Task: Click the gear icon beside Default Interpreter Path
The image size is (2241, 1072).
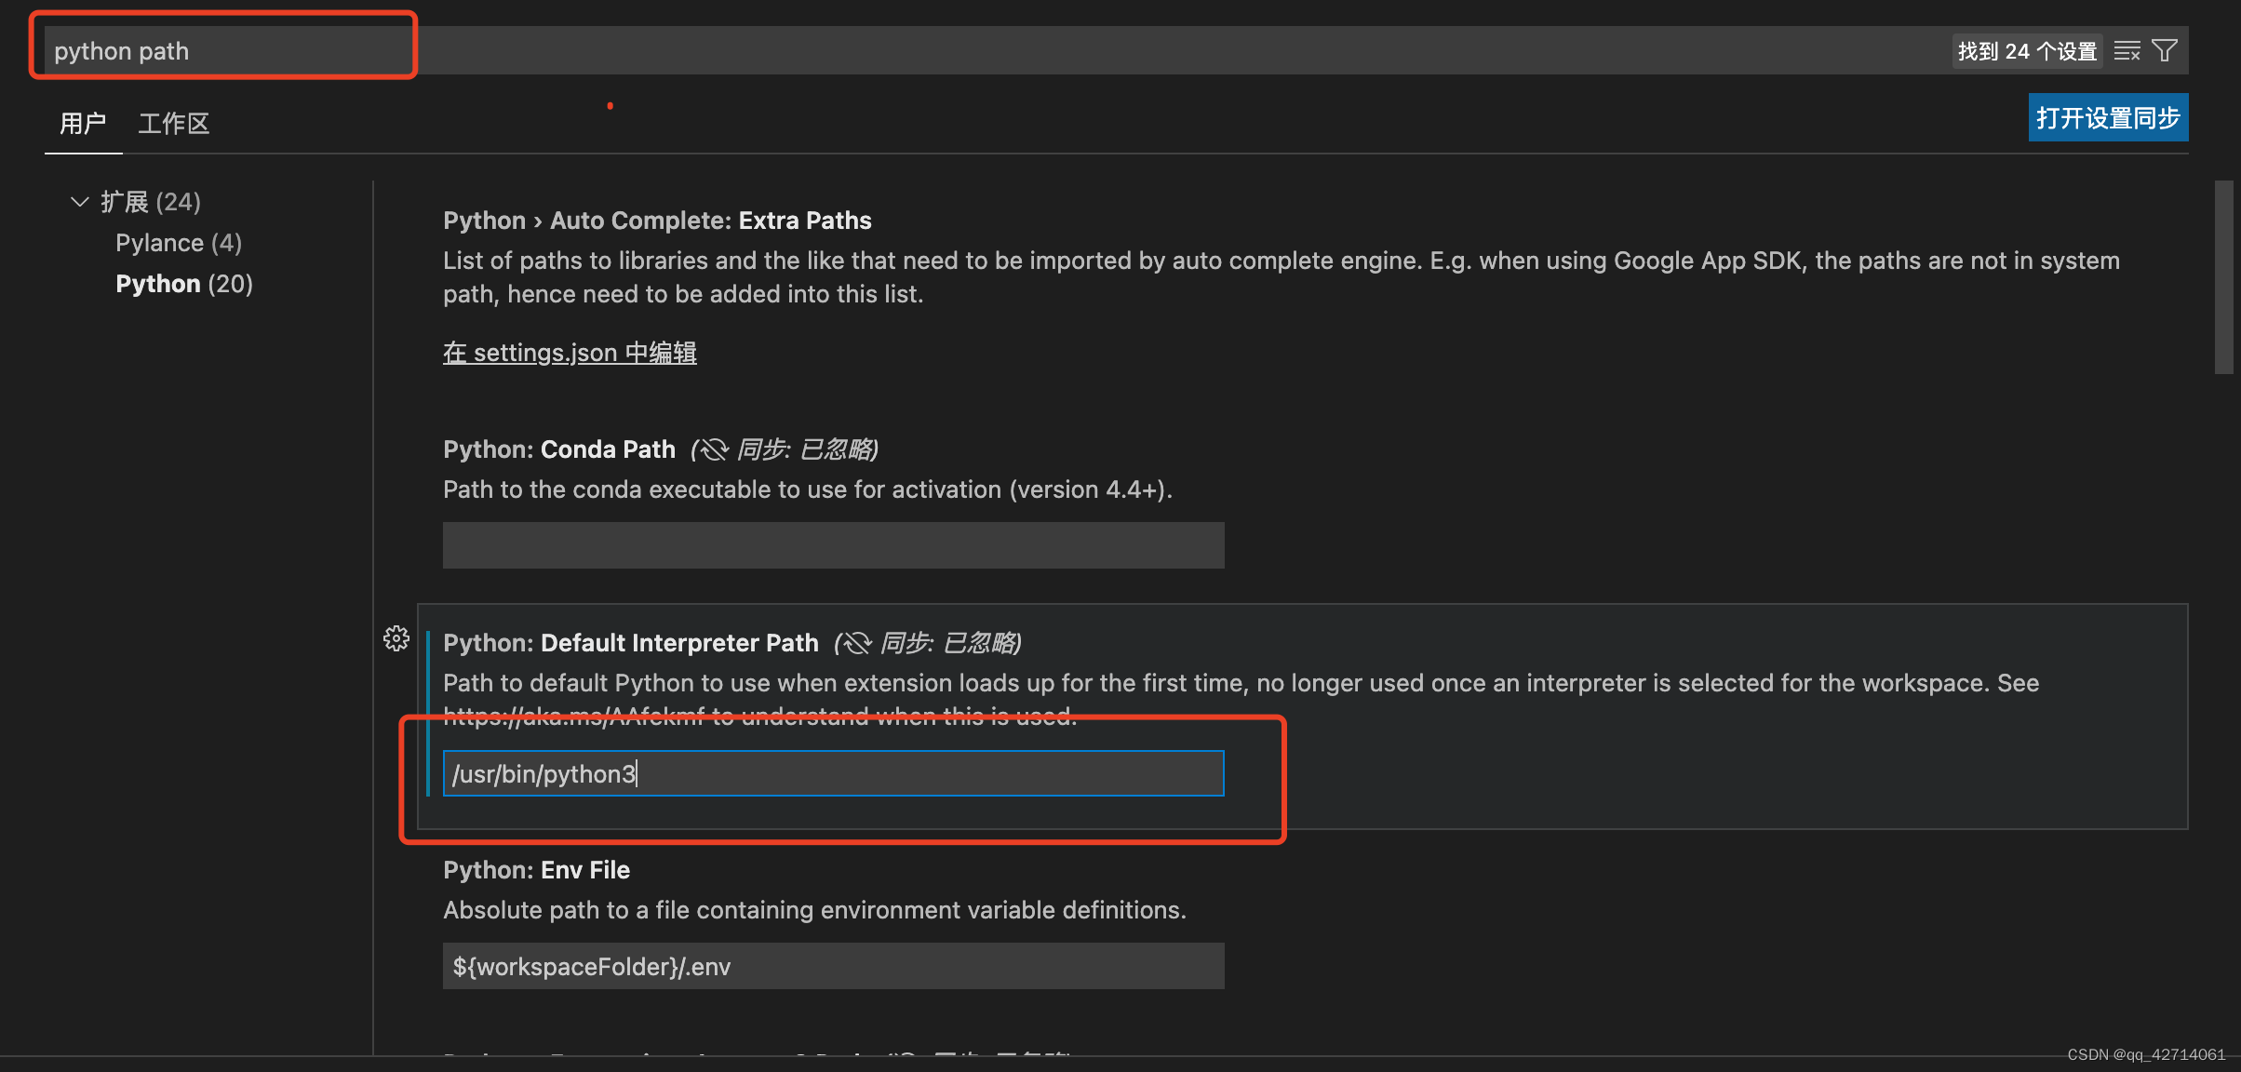Action: tap(396, 639)
